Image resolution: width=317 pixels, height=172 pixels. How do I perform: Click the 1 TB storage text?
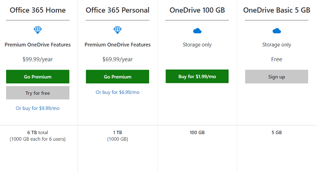(x=117, y=133)
